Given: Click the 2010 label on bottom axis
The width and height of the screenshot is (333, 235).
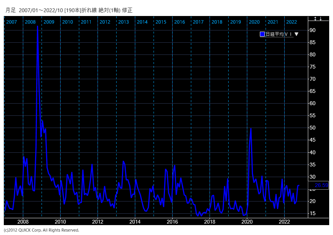Looking at the screenshot, I should (x=60, y=222).
